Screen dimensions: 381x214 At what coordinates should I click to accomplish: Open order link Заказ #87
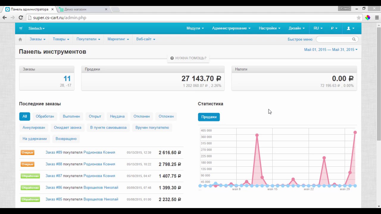click(x=54, y=176)
